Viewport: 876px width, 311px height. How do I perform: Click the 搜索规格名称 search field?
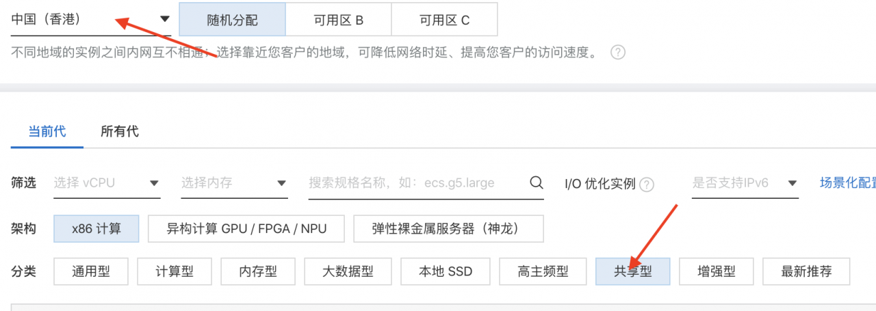coord(417,183)
